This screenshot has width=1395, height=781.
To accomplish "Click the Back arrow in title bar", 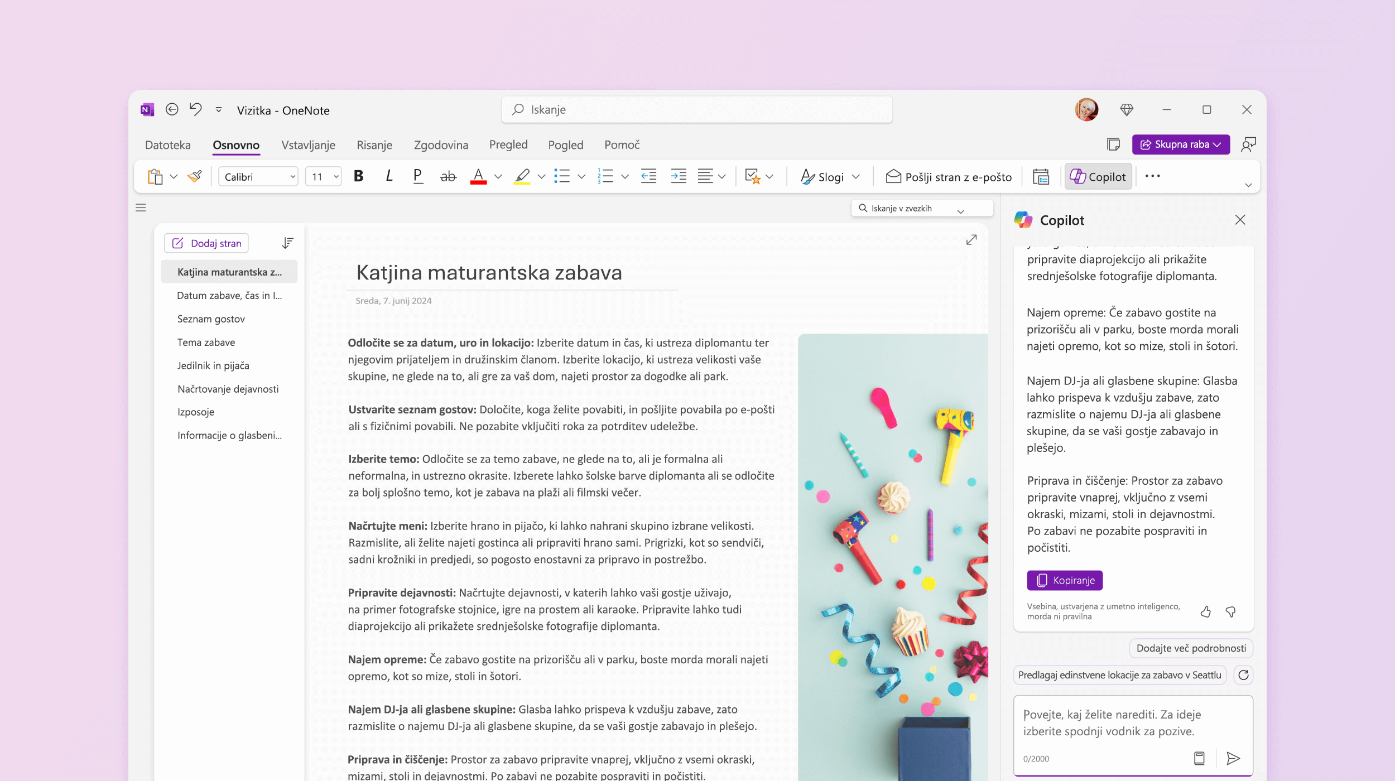I will point(172,109).
